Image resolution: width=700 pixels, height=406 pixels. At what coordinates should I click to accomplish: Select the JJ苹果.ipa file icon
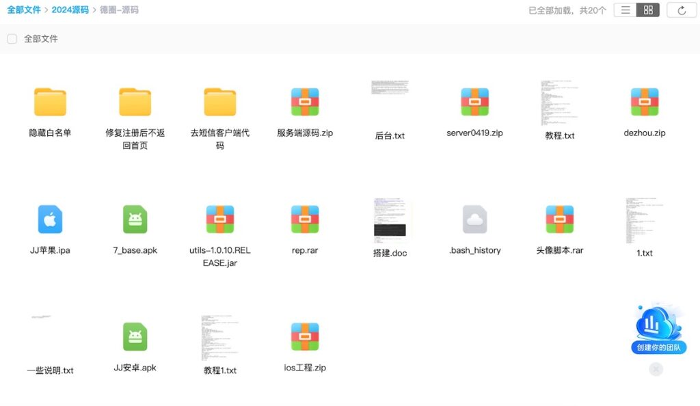(50, 219)
